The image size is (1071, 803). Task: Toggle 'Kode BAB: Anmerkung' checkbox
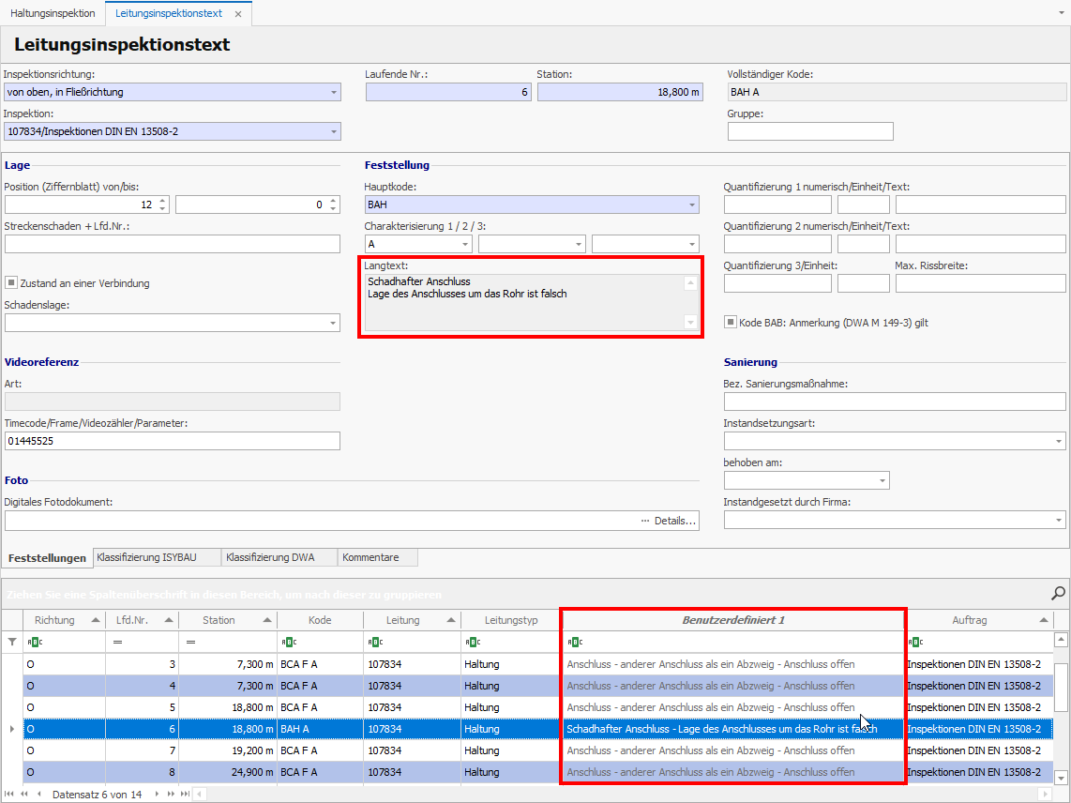pos(731,323)
